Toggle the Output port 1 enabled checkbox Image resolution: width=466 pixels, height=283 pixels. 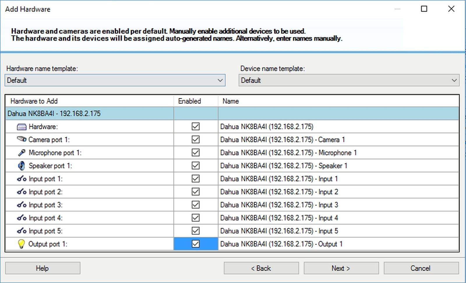click(x=195, y=244)
